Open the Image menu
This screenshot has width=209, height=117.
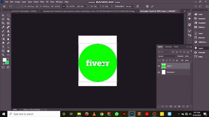17,2
